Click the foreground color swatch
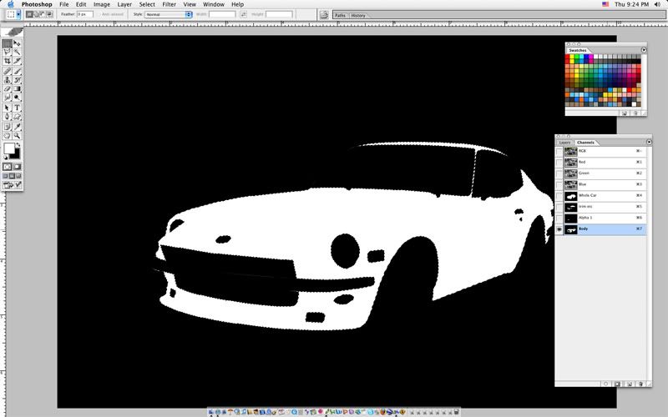Viewport: 668px width, 417px height. tap(9, 148)
